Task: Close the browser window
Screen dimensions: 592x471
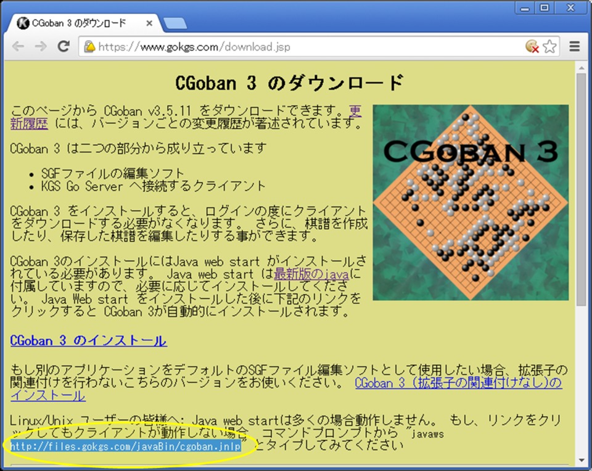Action: click(x=570, y=7)
